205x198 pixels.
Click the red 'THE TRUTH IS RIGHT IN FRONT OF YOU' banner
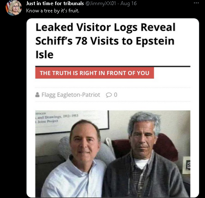95,73
